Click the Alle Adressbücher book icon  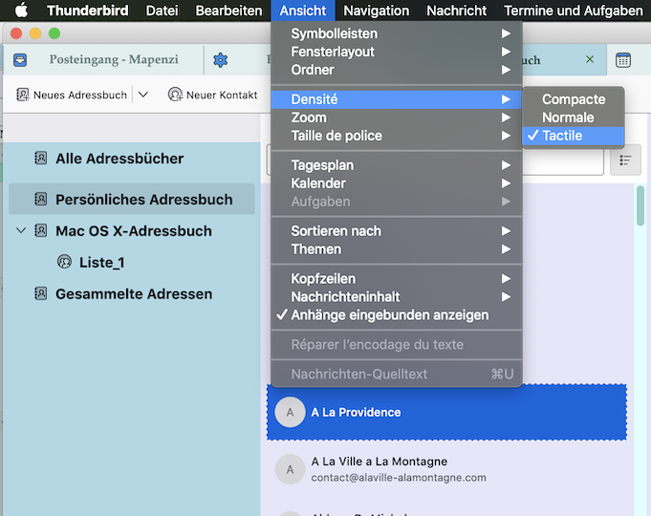(x=40, y=159)
